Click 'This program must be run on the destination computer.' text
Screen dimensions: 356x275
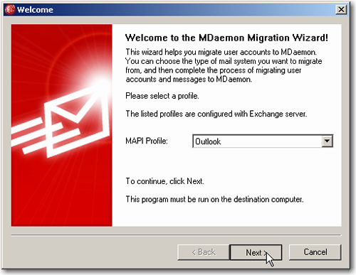(x=214, y=199)
